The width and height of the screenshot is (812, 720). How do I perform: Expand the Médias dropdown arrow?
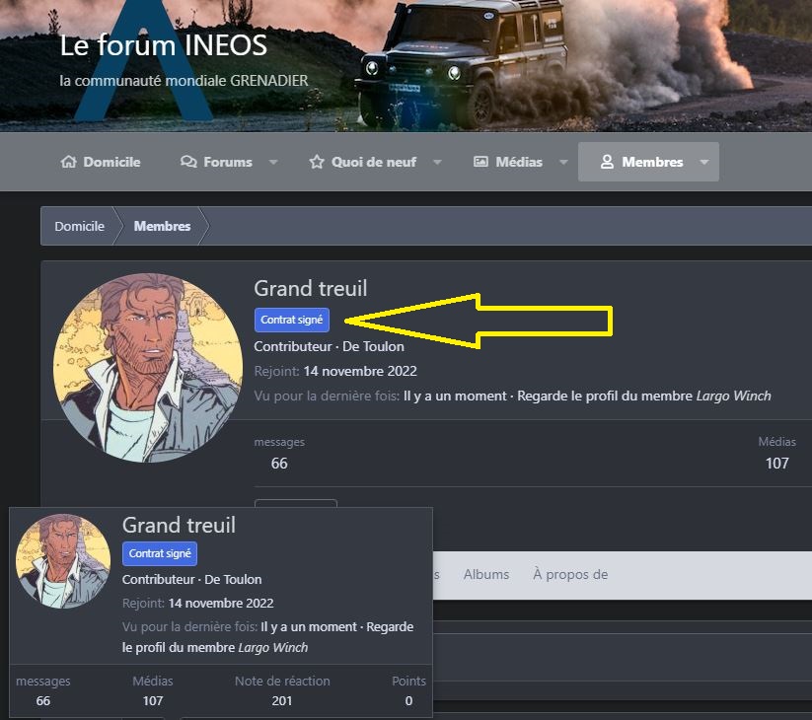click(563, 162)
